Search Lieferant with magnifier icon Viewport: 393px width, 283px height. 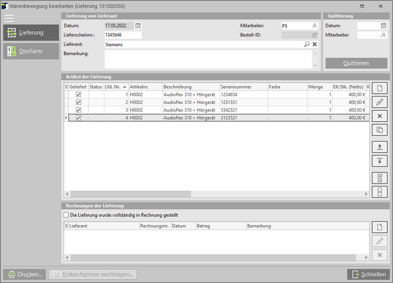coord(307,44)
